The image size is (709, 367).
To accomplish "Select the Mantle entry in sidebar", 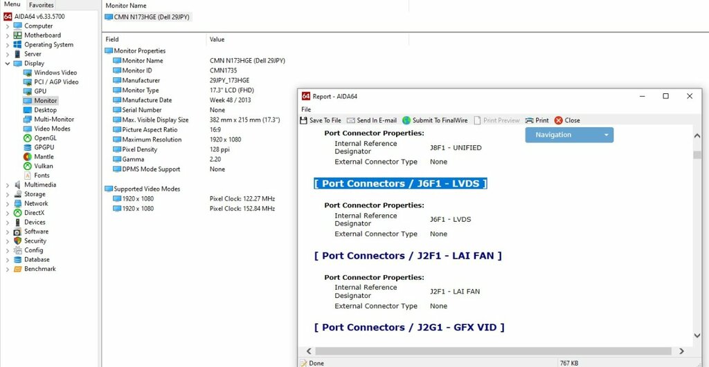I will pyautogui.click(x=28, y=157).
